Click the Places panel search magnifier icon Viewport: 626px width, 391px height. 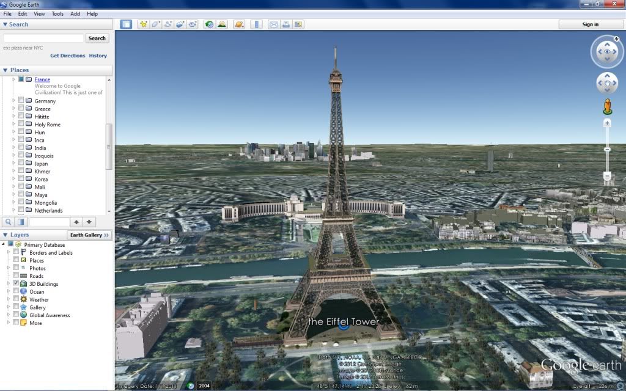pyautogui.click(x=8, y=222)
